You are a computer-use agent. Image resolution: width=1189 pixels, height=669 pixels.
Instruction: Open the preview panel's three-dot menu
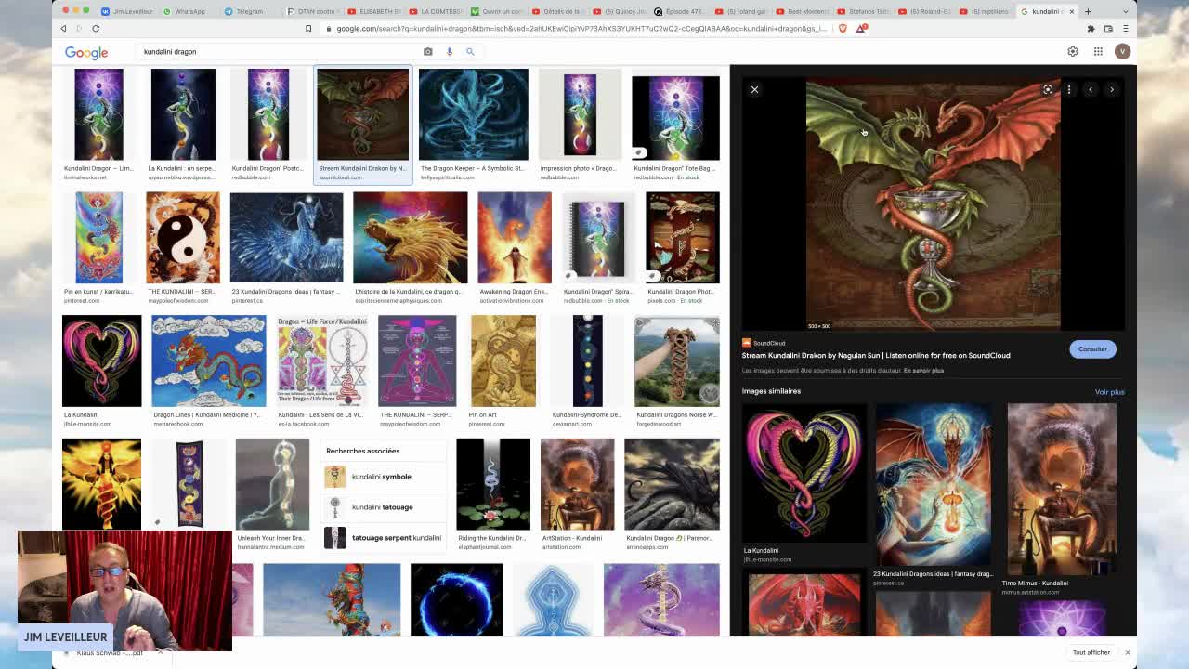[1069, 89]
